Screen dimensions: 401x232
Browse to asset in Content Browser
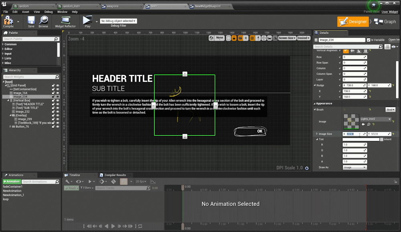43,22
